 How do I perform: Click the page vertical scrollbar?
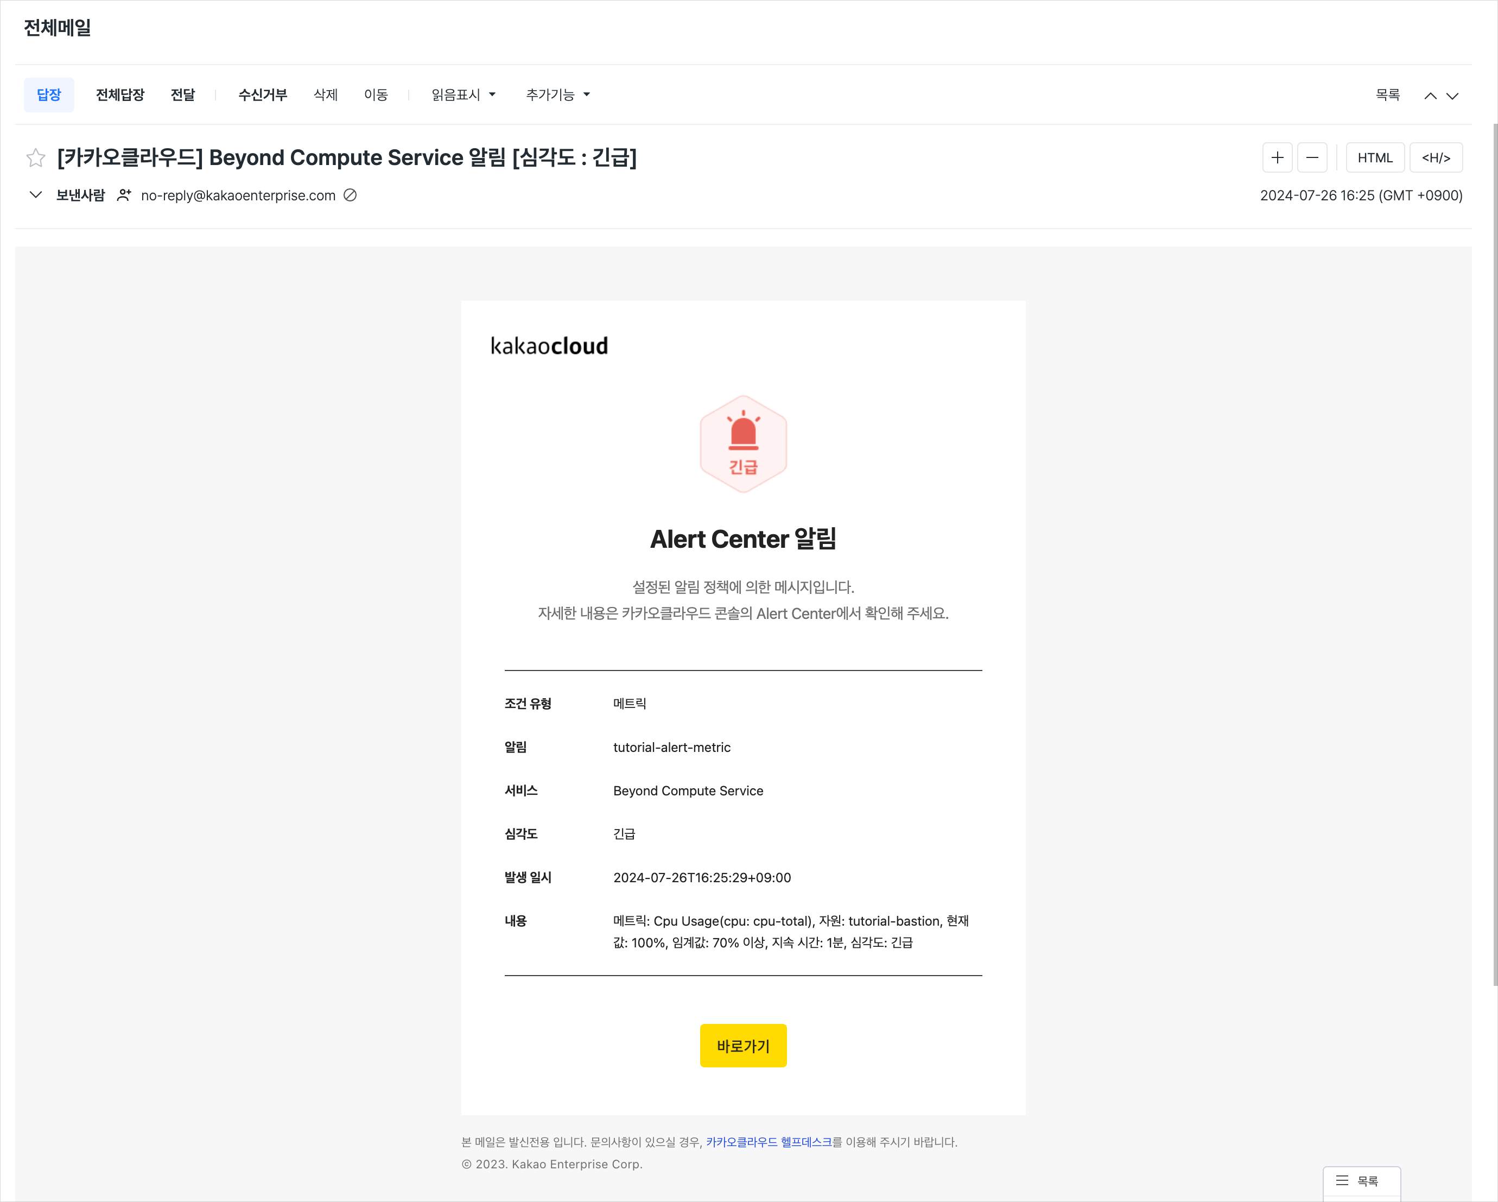(x=1495, y=555)
